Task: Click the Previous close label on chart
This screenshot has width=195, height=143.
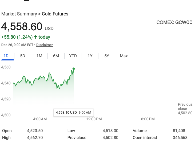Action: tap(185, 107)
